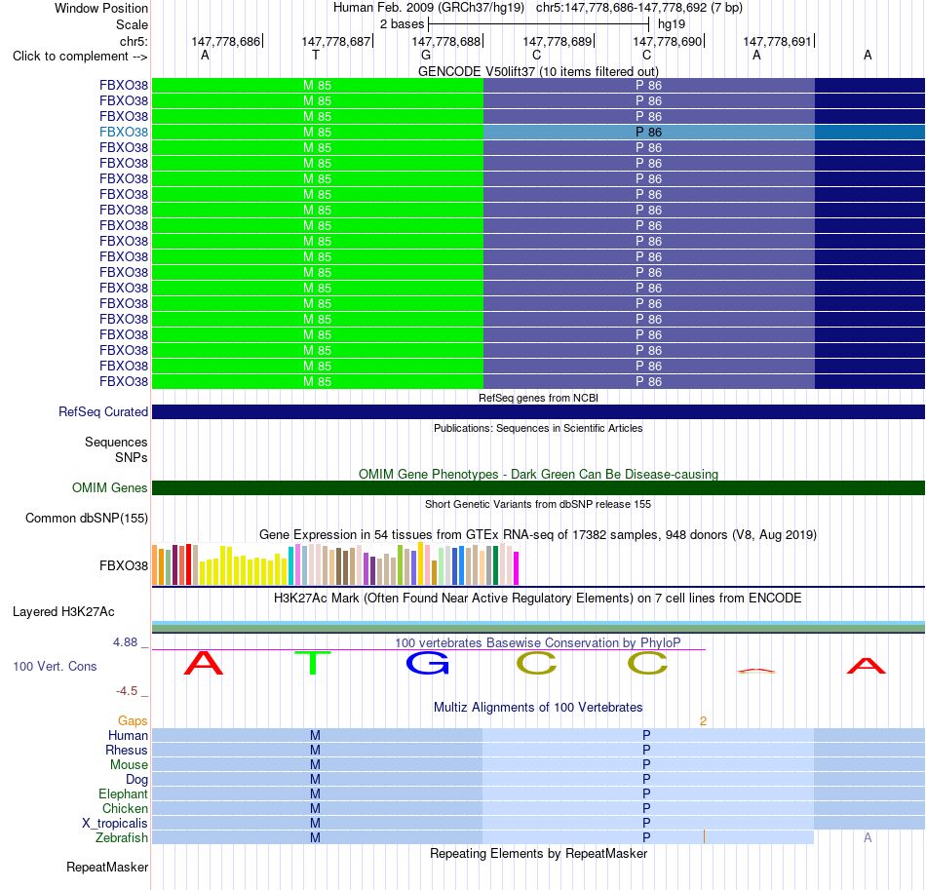This screenshot has height=890, width=926.
Task: Click the 4.88 conservation axis maximum
Action: tap(125, 642)
